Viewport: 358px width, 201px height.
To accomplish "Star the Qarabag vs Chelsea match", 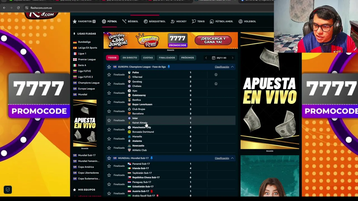I will coord(109,84).
